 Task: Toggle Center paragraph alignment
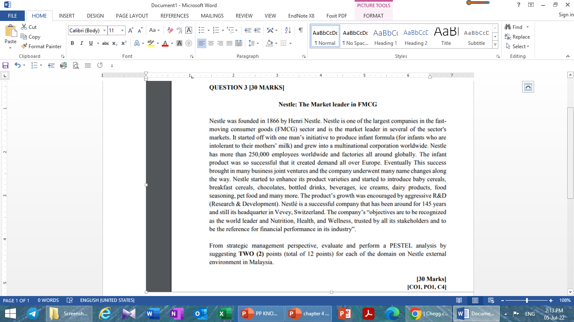click(x=211, y=43)
